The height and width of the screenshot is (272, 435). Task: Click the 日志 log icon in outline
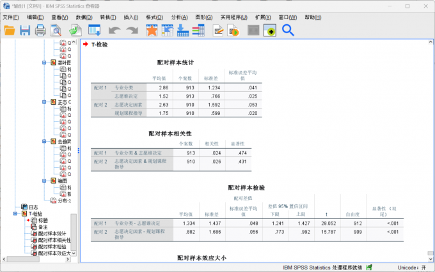pyautogui.click(x=24, y=207)
